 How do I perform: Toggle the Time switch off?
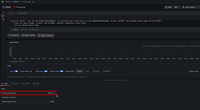click(16, 71)
